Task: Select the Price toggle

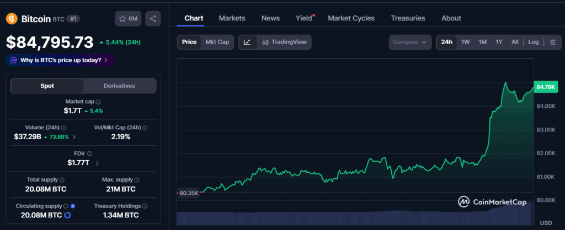Action: (189, 42)
